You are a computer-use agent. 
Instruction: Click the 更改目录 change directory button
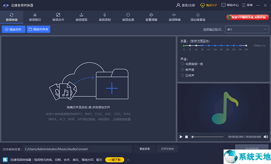click(145, 149)
